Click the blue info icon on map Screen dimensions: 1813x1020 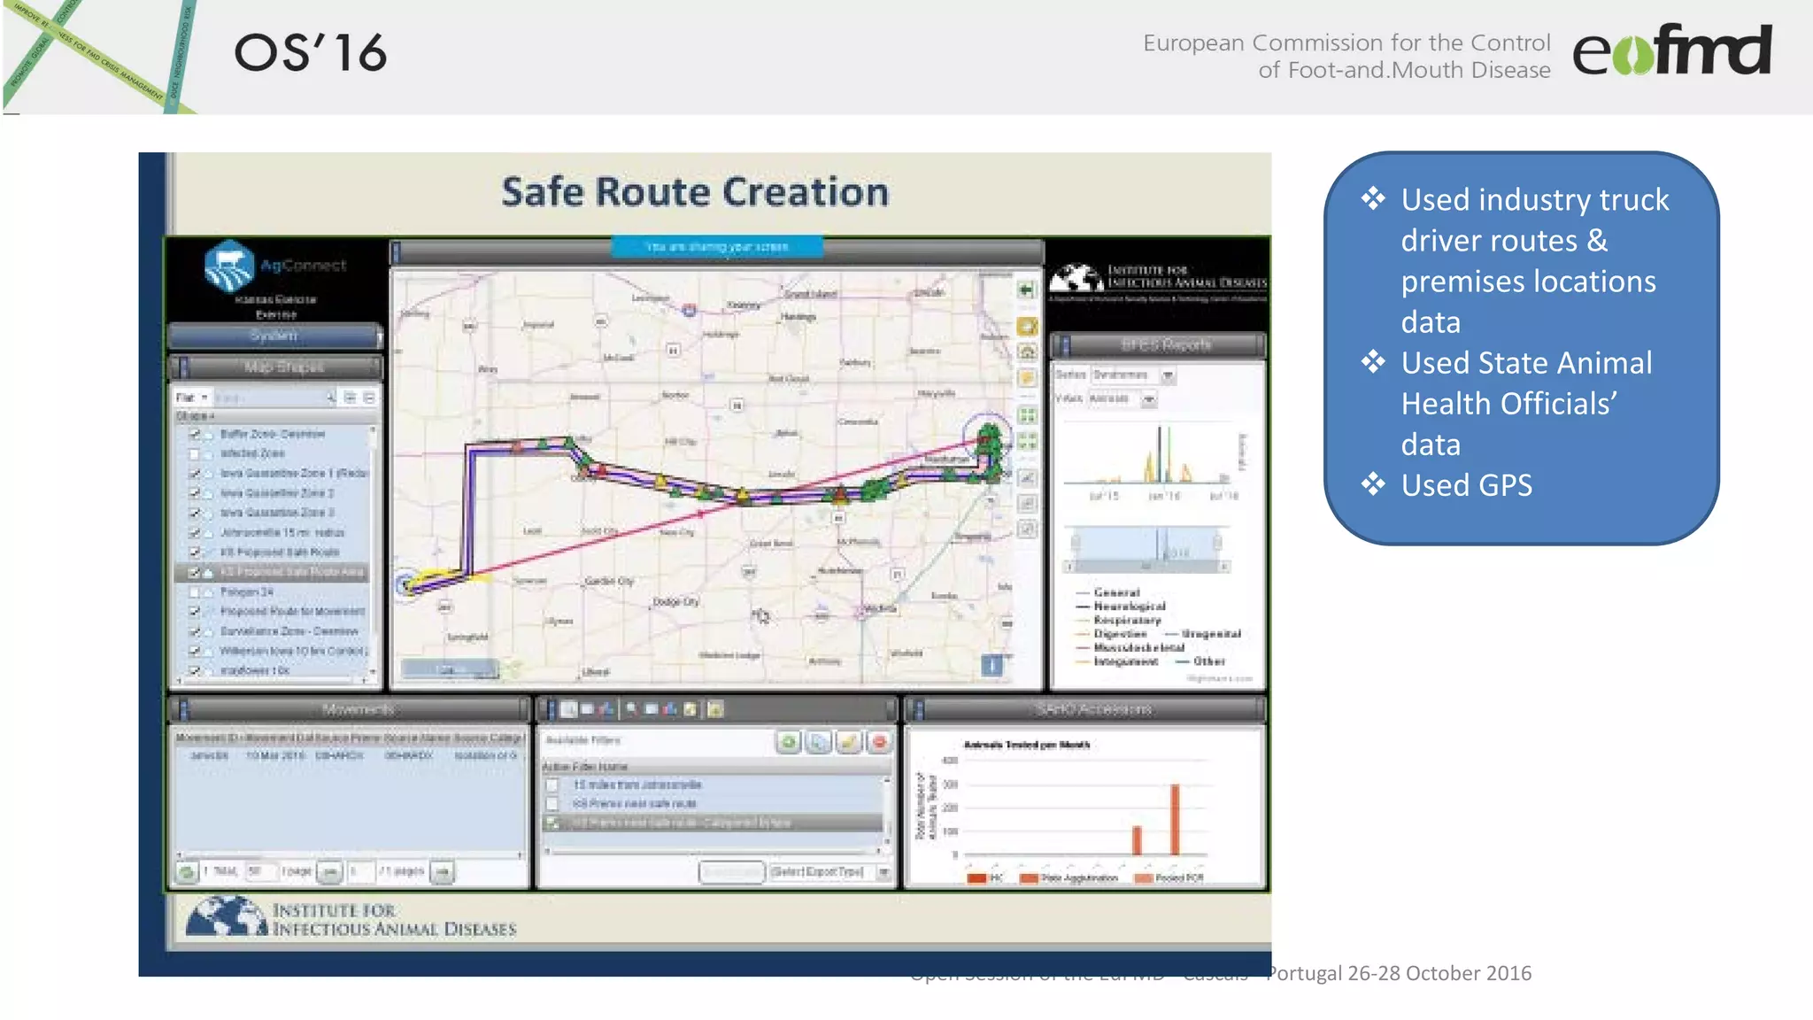tap(992, 665)
